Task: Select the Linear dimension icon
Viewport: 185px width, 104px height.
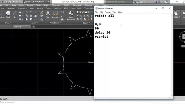Action: 62,12
